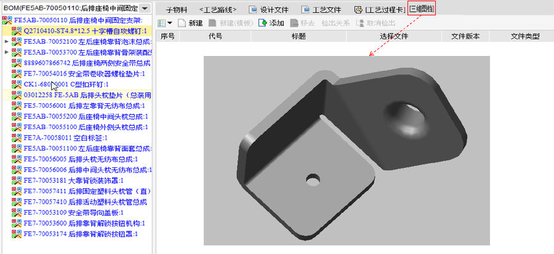Click the 代号 column header

(x=215, y=36)
